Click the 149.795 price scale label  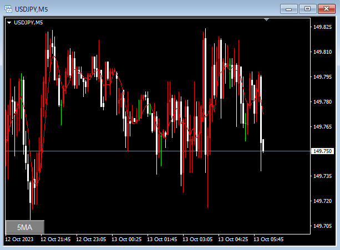322,76
